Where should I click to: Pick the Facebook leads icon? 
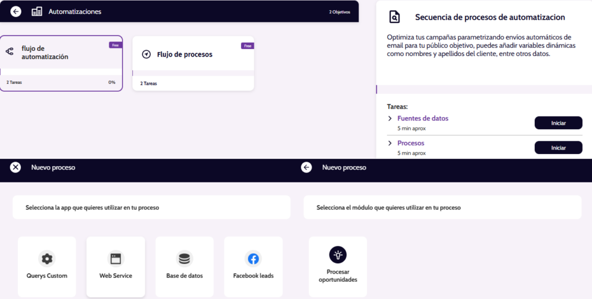click(253, 258)
